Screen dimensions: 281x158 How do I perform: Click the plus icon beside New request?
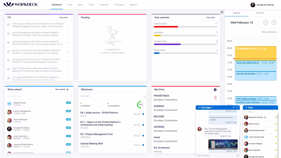coord(68,90)
